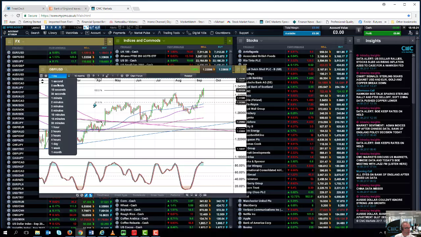Open the Chart Type tab
Screen dimensions: 421x237
point(121,195)
